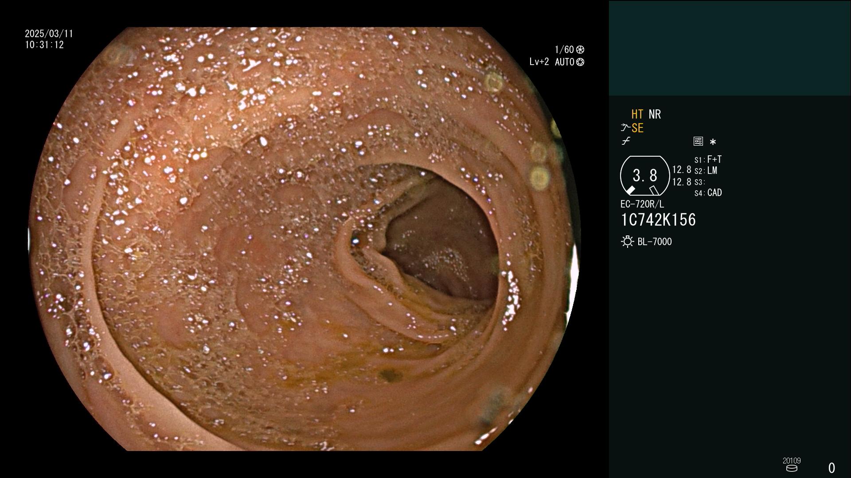Screen dimensions: 851x478
Task: Click the upper 12.8 diameter value
Action: (682, 170)
